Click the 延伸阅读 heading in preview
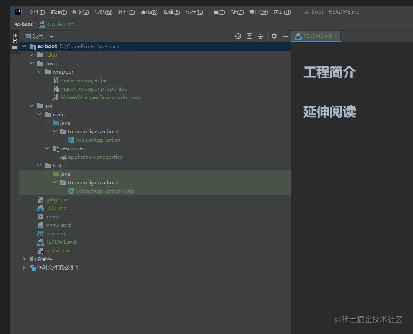 [330, 111]
